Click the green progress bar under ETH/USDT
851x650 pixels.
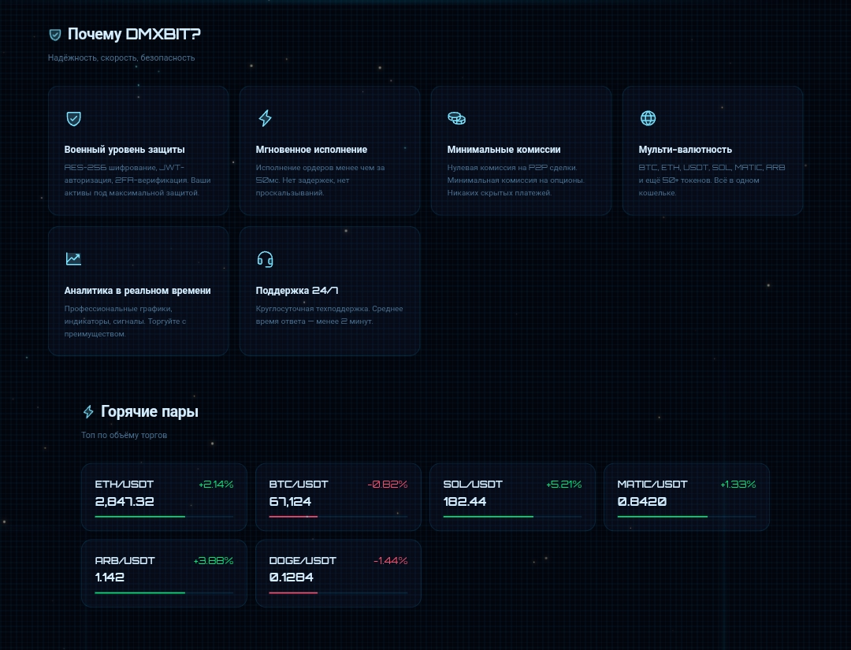[140, 517]
